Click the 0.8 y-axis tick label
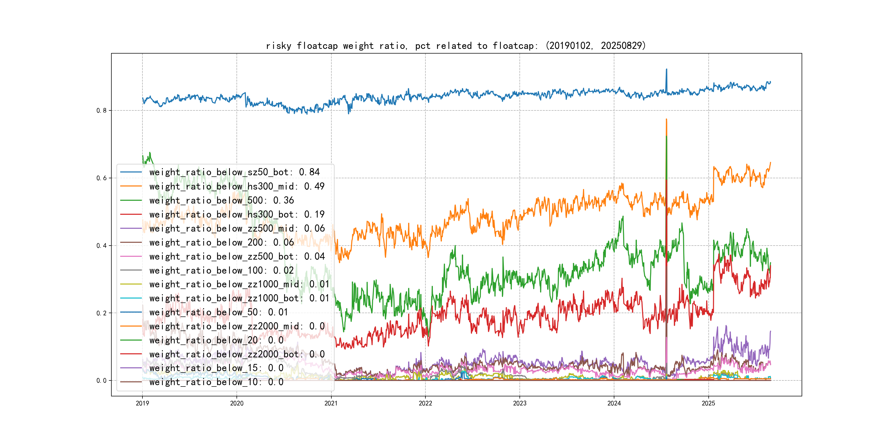This screenshot has width=891, height=445. coord(101,110)
